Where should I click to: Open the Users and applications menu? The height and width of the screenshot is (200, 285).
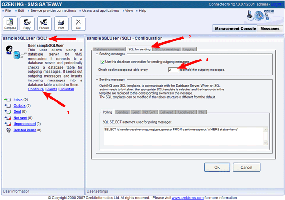(102, 10)
